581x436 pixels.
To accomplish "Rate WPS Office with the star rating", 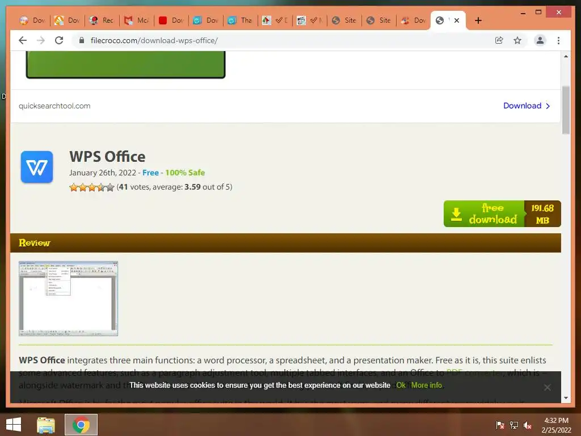I will pyautogui.click(x=91, y=187).
